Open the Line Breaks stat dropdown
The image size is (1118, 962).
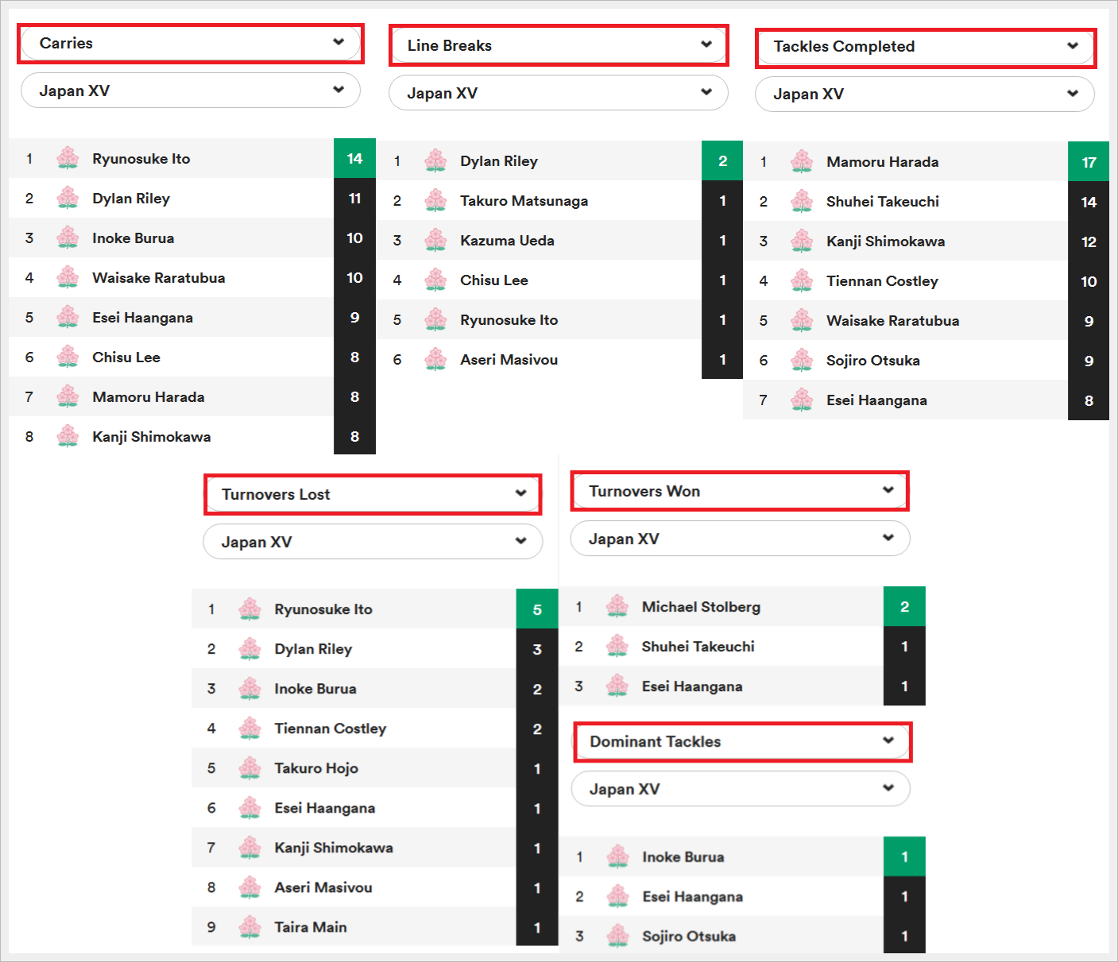pos(559,45)
